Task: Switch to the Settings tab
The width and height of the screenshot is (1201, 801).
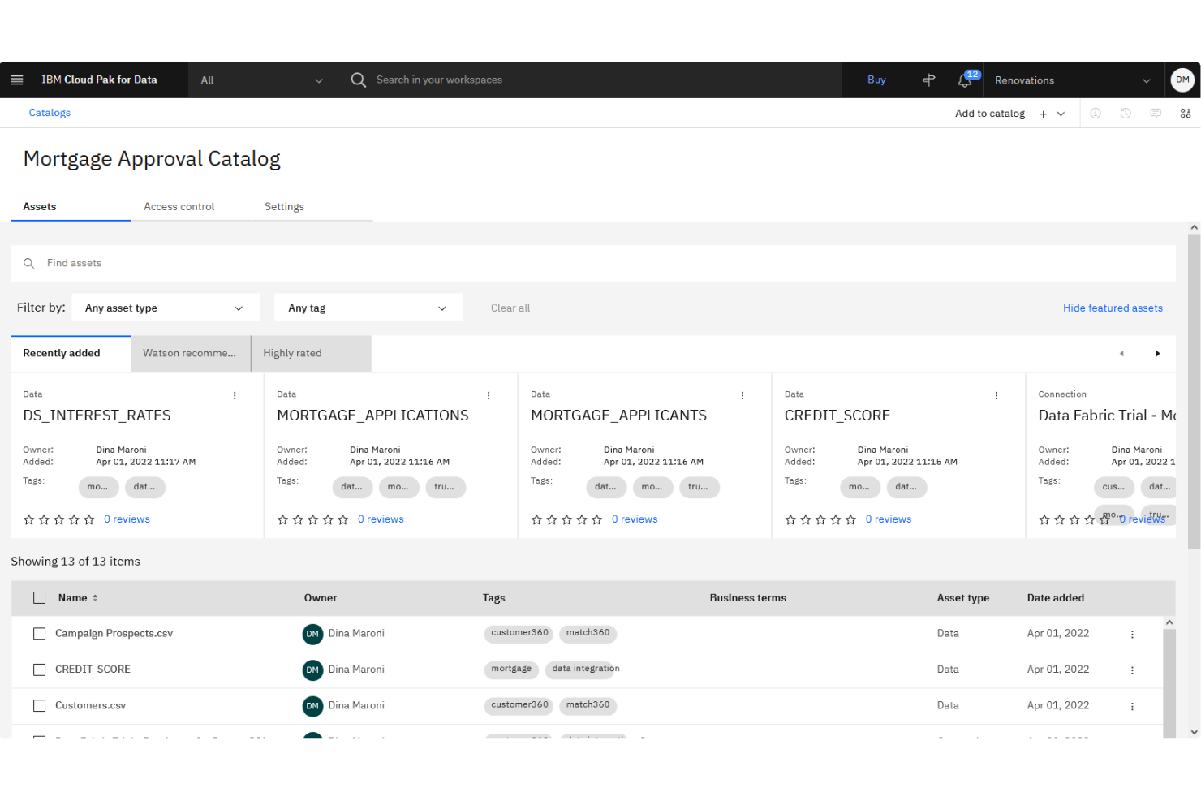Action: 312,207
